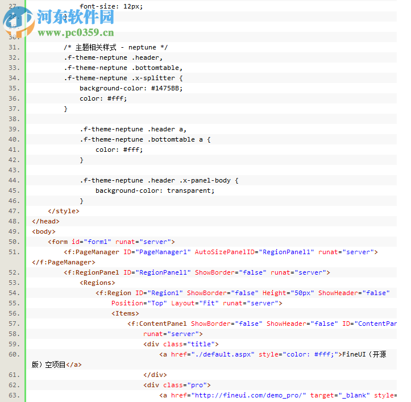Click the '</f:PageManager>' closing tag

pyautogui.click(x=64, y=262)
